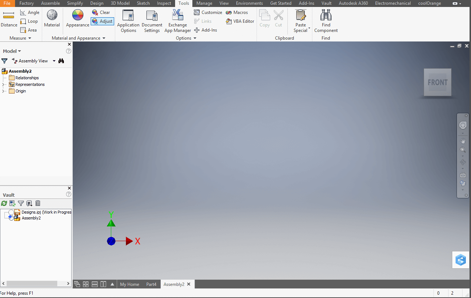471x298 pixels.
Task: Open the Assembly View dropdown
Action: pos(54,61)
